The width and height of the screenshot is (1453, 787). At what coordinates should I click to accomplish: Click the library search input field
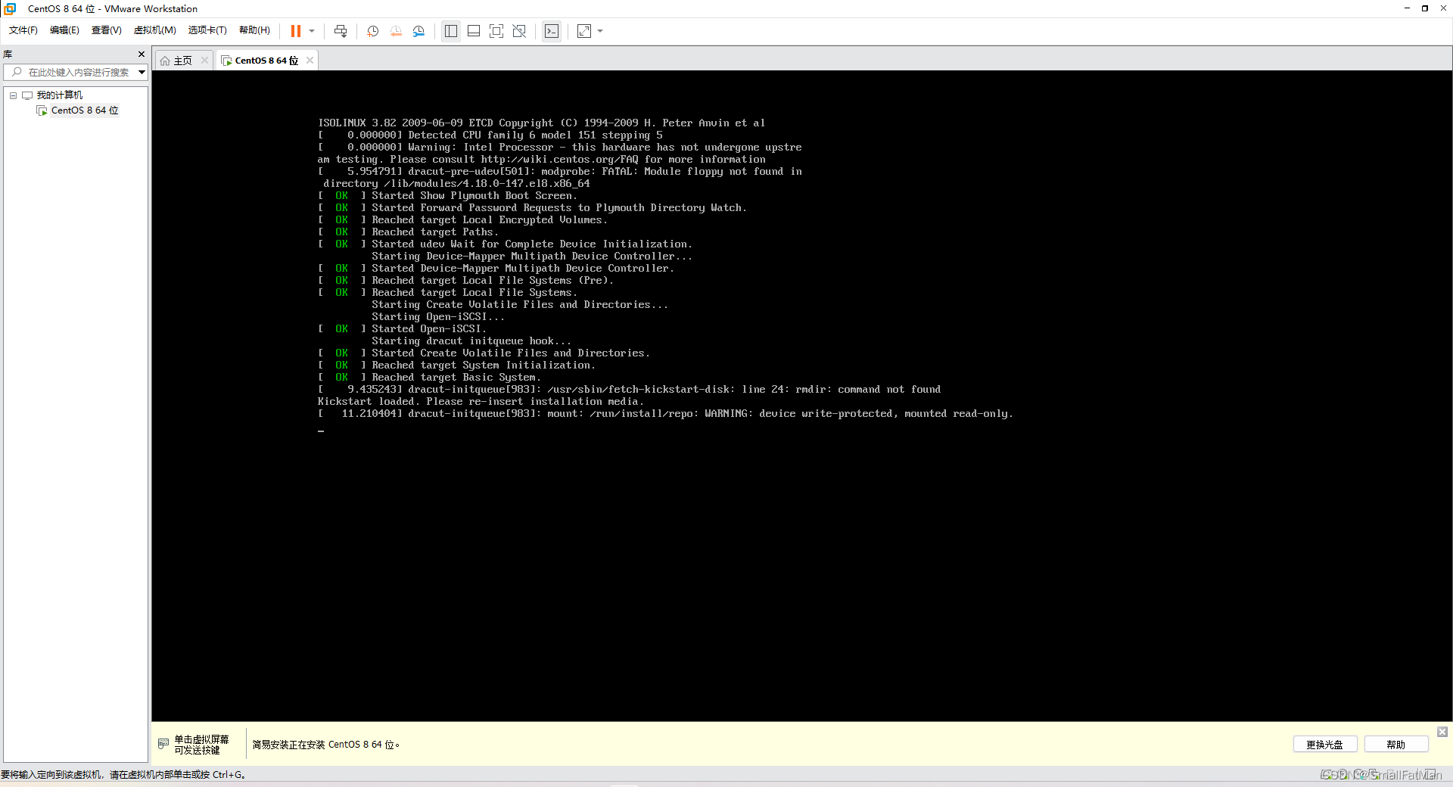[76, 72]
